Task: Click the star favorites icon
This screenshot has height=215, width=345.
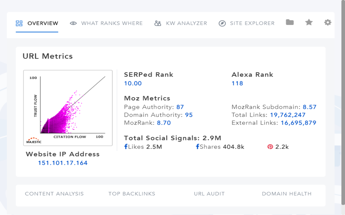Action: click(x=309, y=22)
